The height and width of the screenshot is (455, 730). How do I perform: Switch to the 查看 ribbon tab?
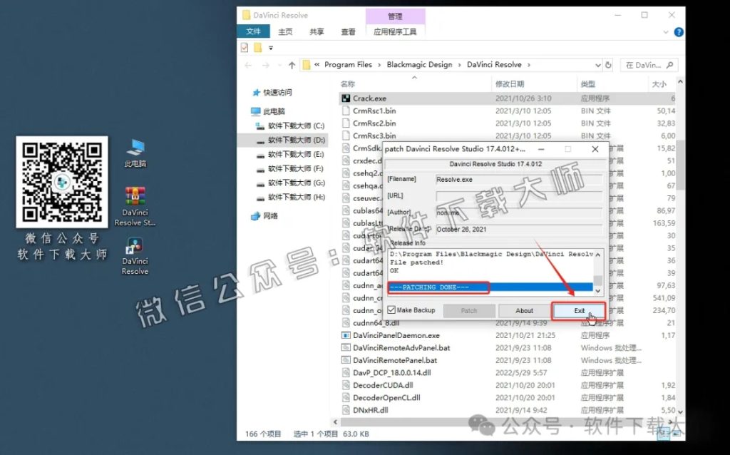(349, 32)
